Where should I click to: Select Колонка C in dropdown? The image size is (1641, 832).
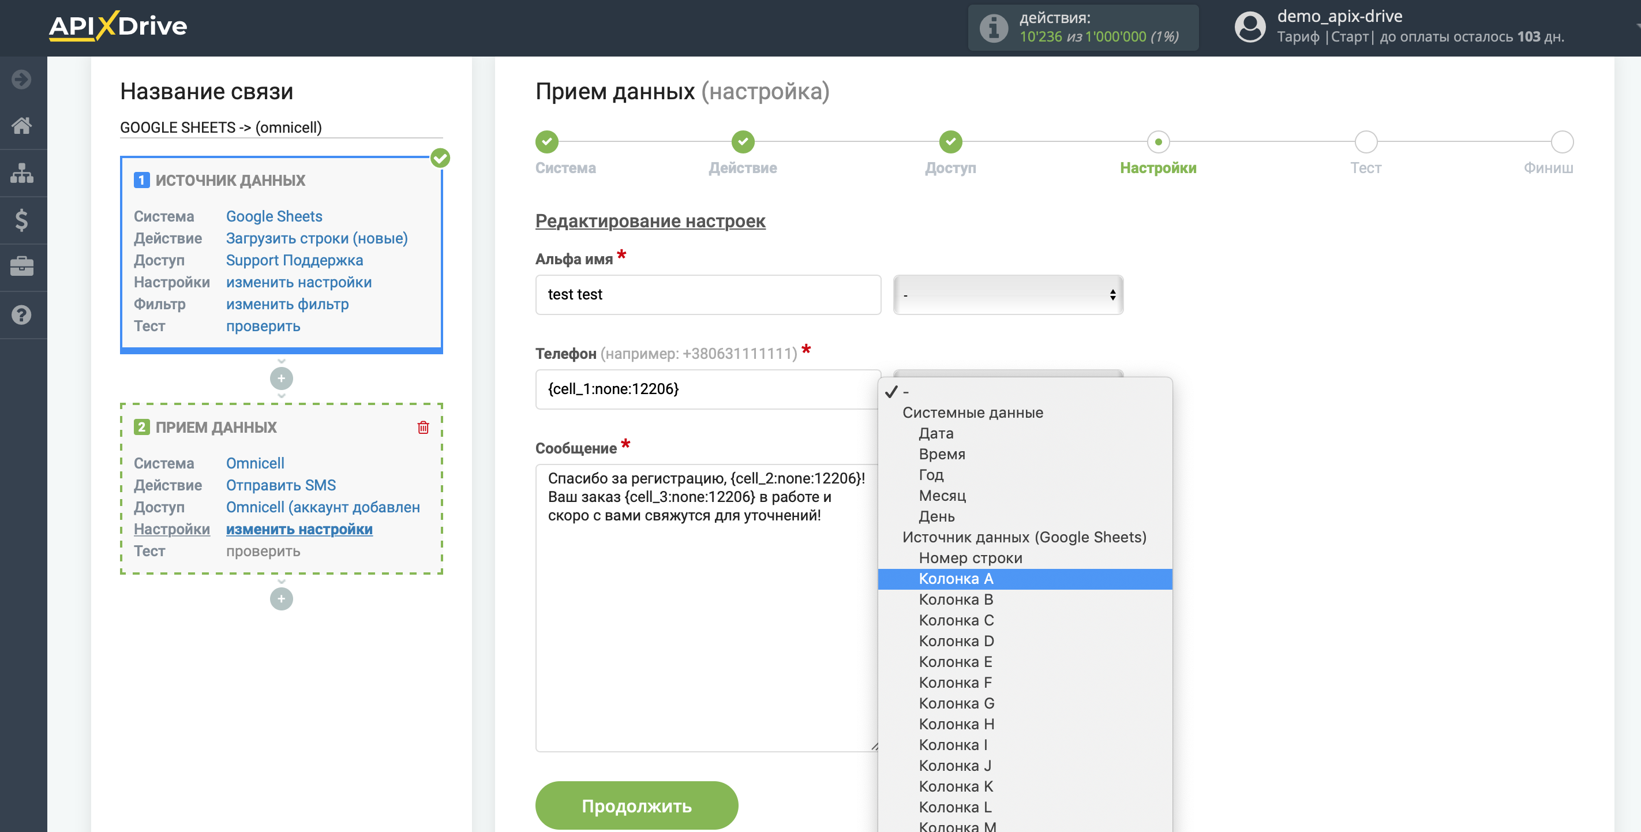1024,620
